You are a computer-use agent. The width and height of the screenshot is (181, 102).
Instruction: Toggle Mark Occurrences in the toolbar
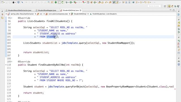point(117,2)
